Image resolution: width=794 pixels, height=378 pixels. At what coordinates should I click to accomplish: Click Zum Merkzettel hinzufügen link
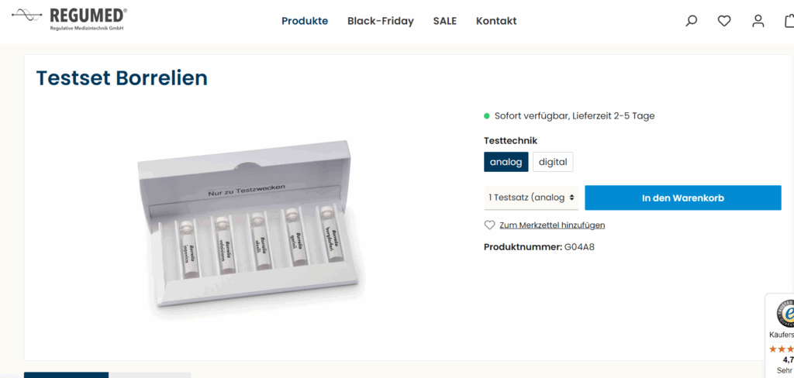pos(552,225)
